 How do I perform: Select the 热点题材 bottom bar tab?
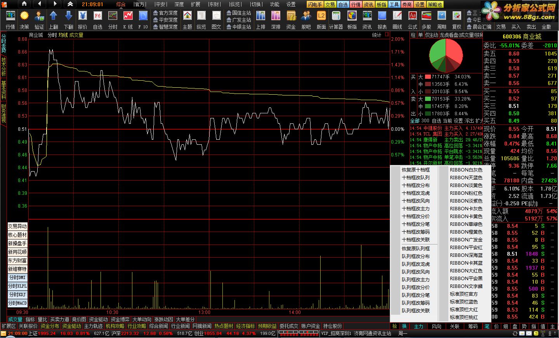[224, 326]
